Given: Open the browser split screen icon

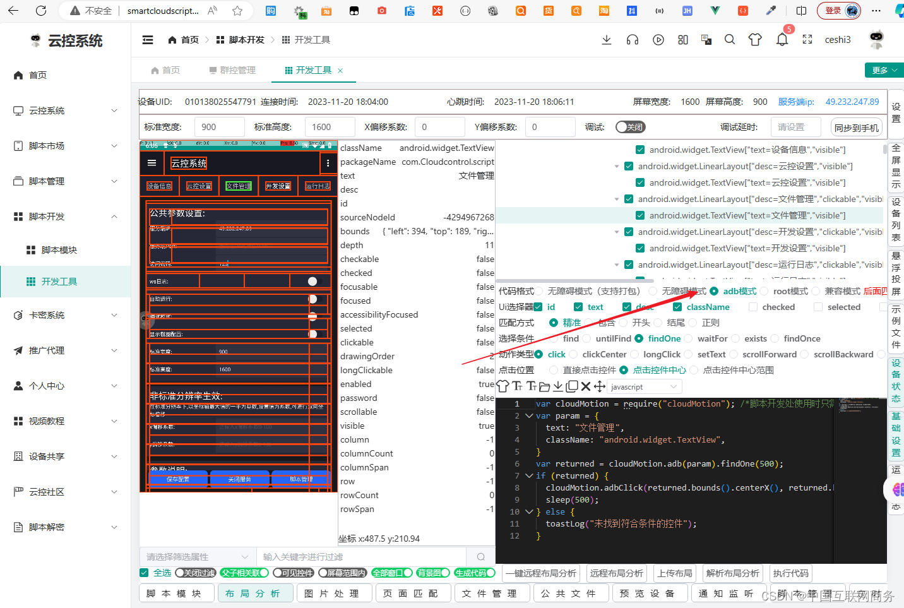Looking at the screenshot, I should pyautogui.click(x=802, y=11).
